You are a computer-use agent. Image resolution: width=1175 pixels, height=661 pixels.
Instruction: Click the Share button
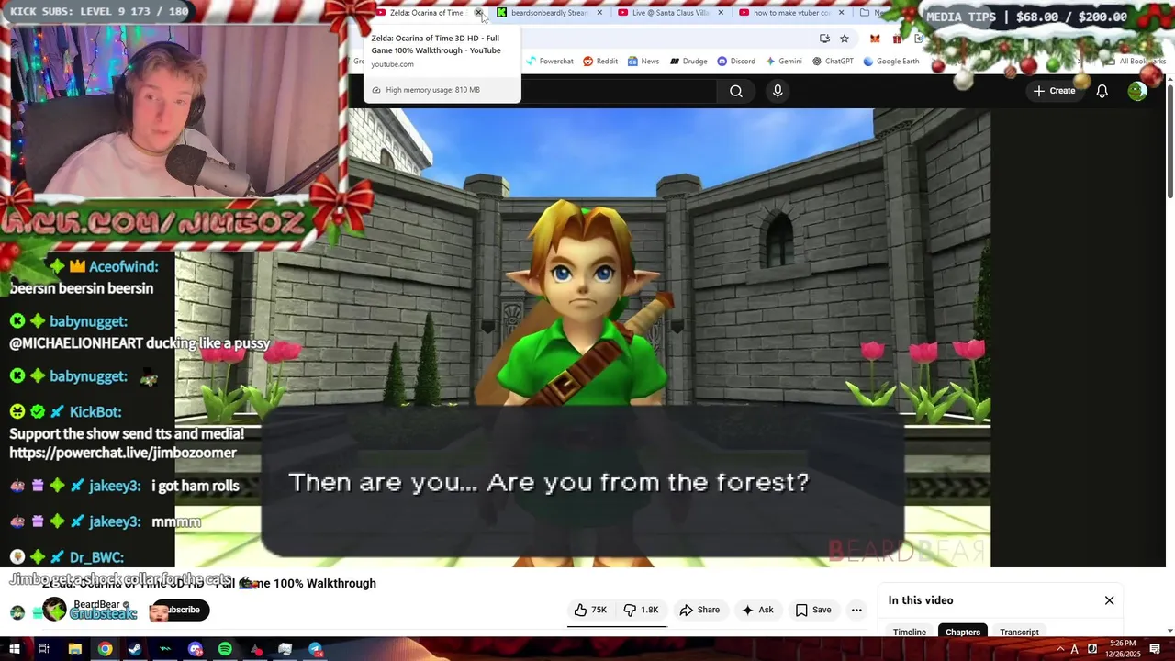click(699, 610)
